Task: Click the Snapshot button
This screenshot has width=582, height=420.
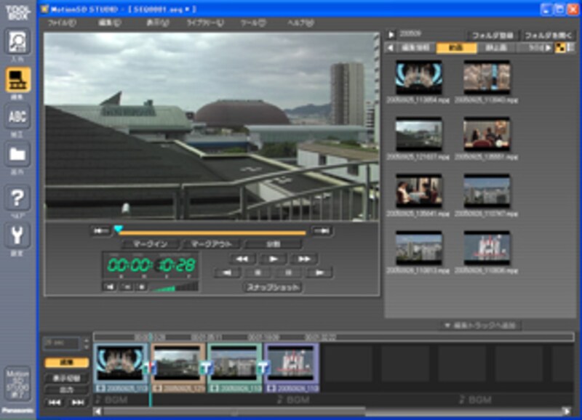Action: click(271, 287)
